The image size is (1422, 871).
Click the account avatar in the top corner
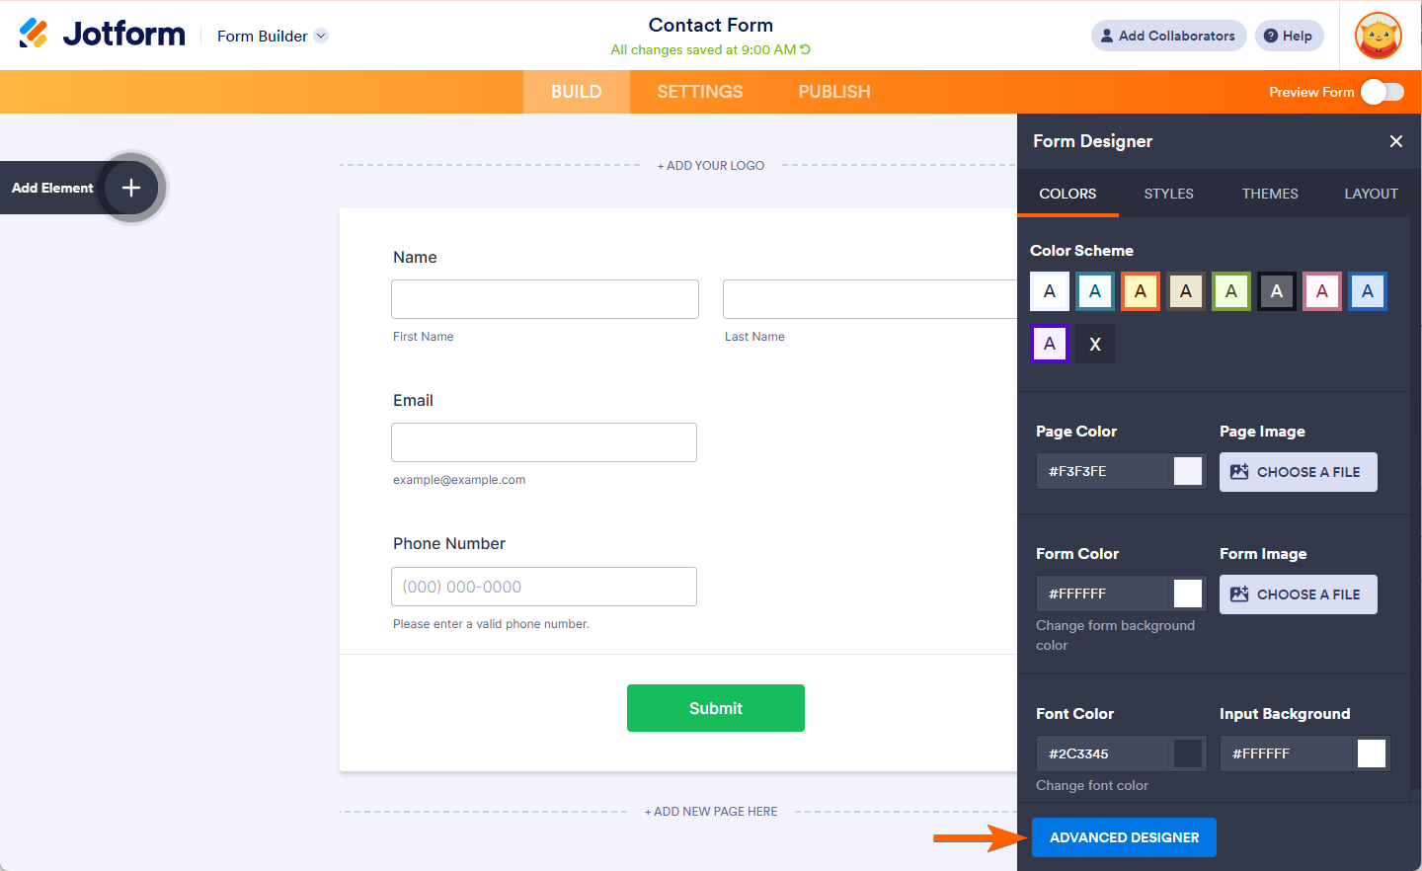[1378, 36]
